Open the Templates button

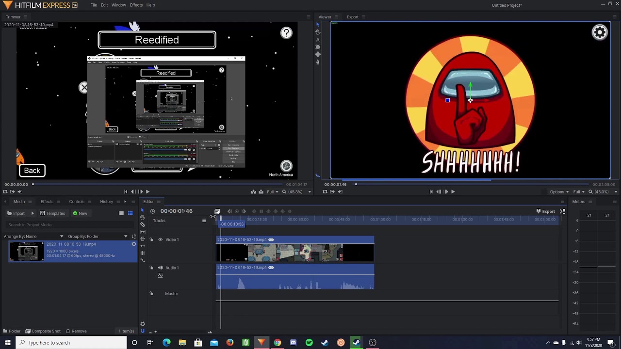pyautogui.click(x=52, y=213)
